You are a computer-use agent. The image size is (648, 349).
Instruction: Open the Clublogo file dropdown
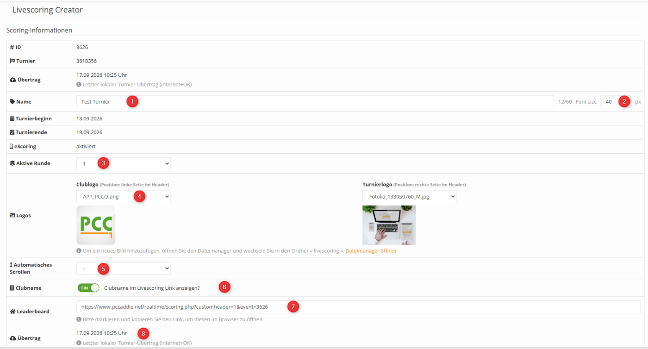click(124, 196)
